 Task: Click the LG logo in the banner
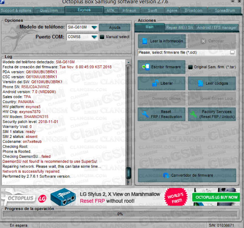click(x=42, y=198)
